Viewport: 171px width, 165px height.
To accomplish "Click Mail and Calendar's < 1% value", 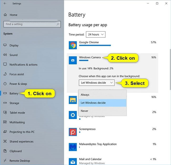I will [x=153, y=159].
